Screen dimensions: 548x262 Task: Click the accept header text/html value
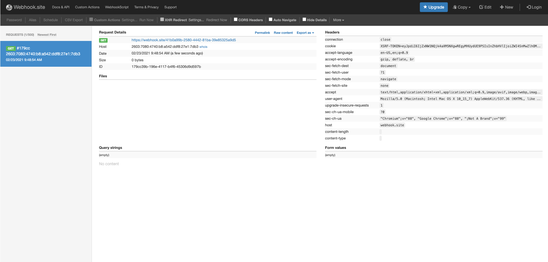point(460,92)
